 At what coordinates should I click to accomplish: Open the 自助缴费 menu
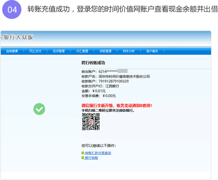[x=12, y=51]
